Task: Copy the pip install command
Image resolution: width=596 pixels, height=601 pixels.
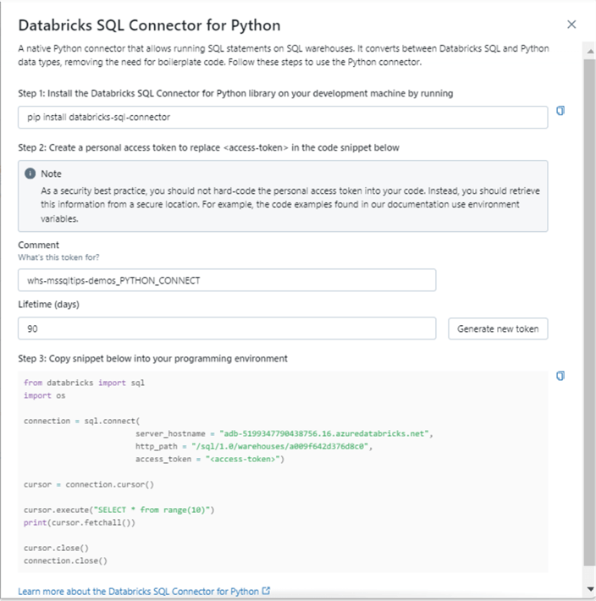Action: [x=560, y=111]
